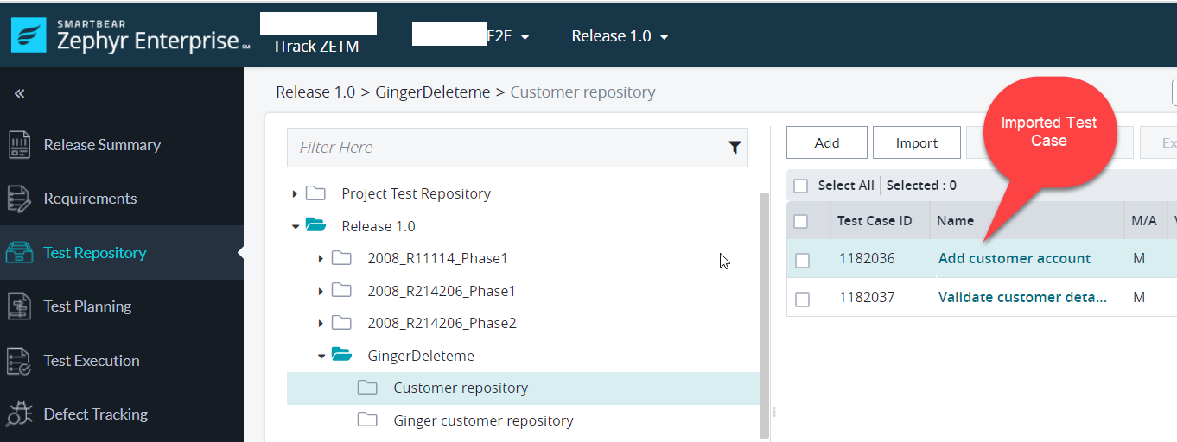Screen dimensions: 1177x442
Task: Check the Select All checkbox
Action: pos(800,186)
